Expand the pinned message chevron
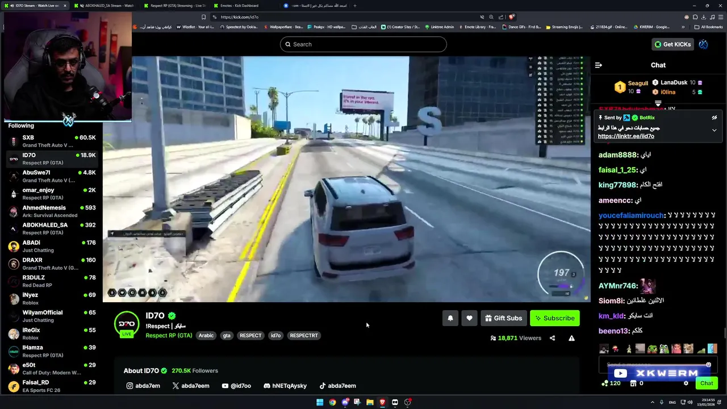 714,130
